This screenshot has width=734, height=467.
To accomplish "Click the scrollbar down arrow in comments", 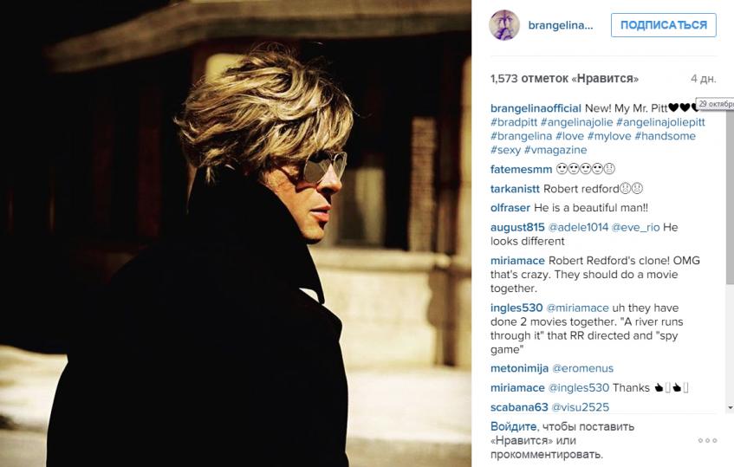I will coord(731,408).
